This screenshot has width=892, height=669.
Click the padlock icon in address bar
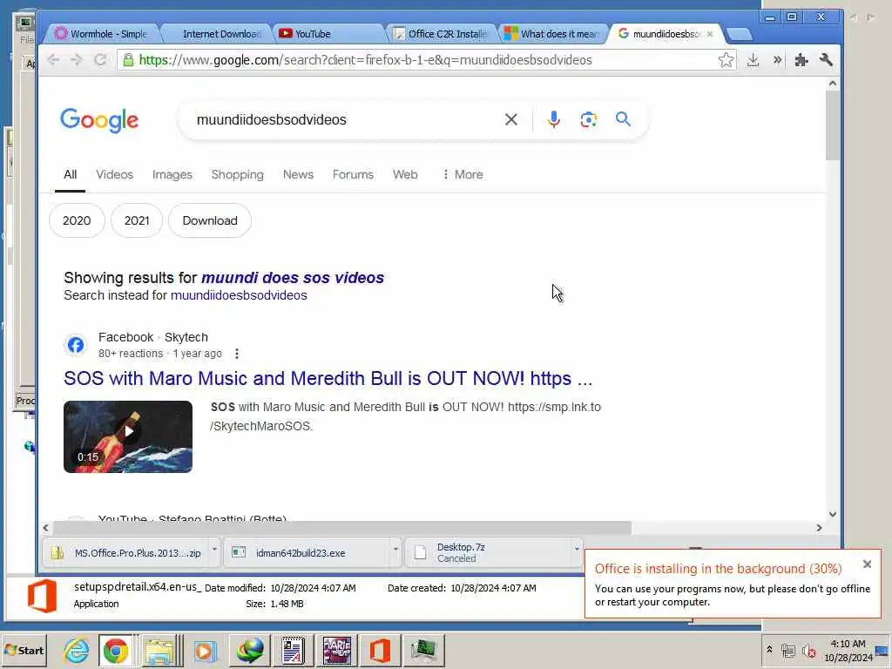129,60
